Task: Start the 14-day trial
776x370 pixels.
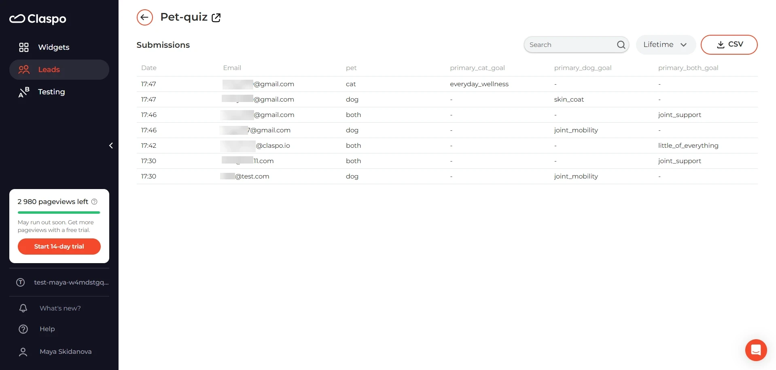Action: click(59, 247)
